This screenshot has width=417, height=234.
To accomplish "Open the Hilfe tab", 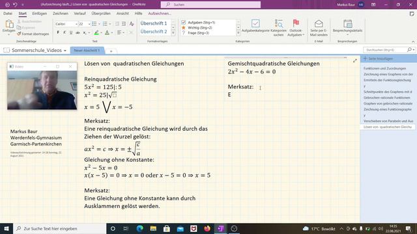I will tap(138, 13).
